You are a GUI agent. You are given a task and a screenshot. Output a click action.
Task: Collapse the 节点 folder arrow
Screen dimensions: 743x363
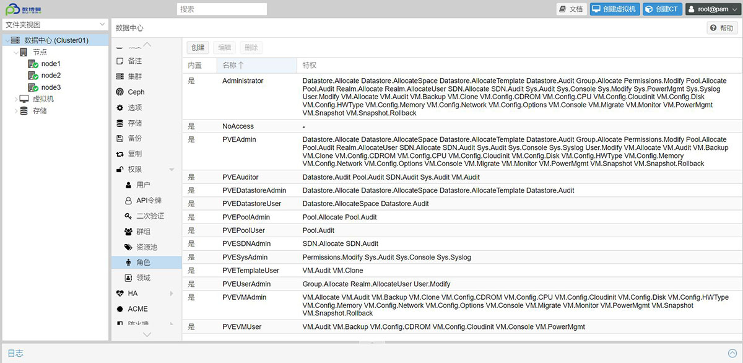16,52
